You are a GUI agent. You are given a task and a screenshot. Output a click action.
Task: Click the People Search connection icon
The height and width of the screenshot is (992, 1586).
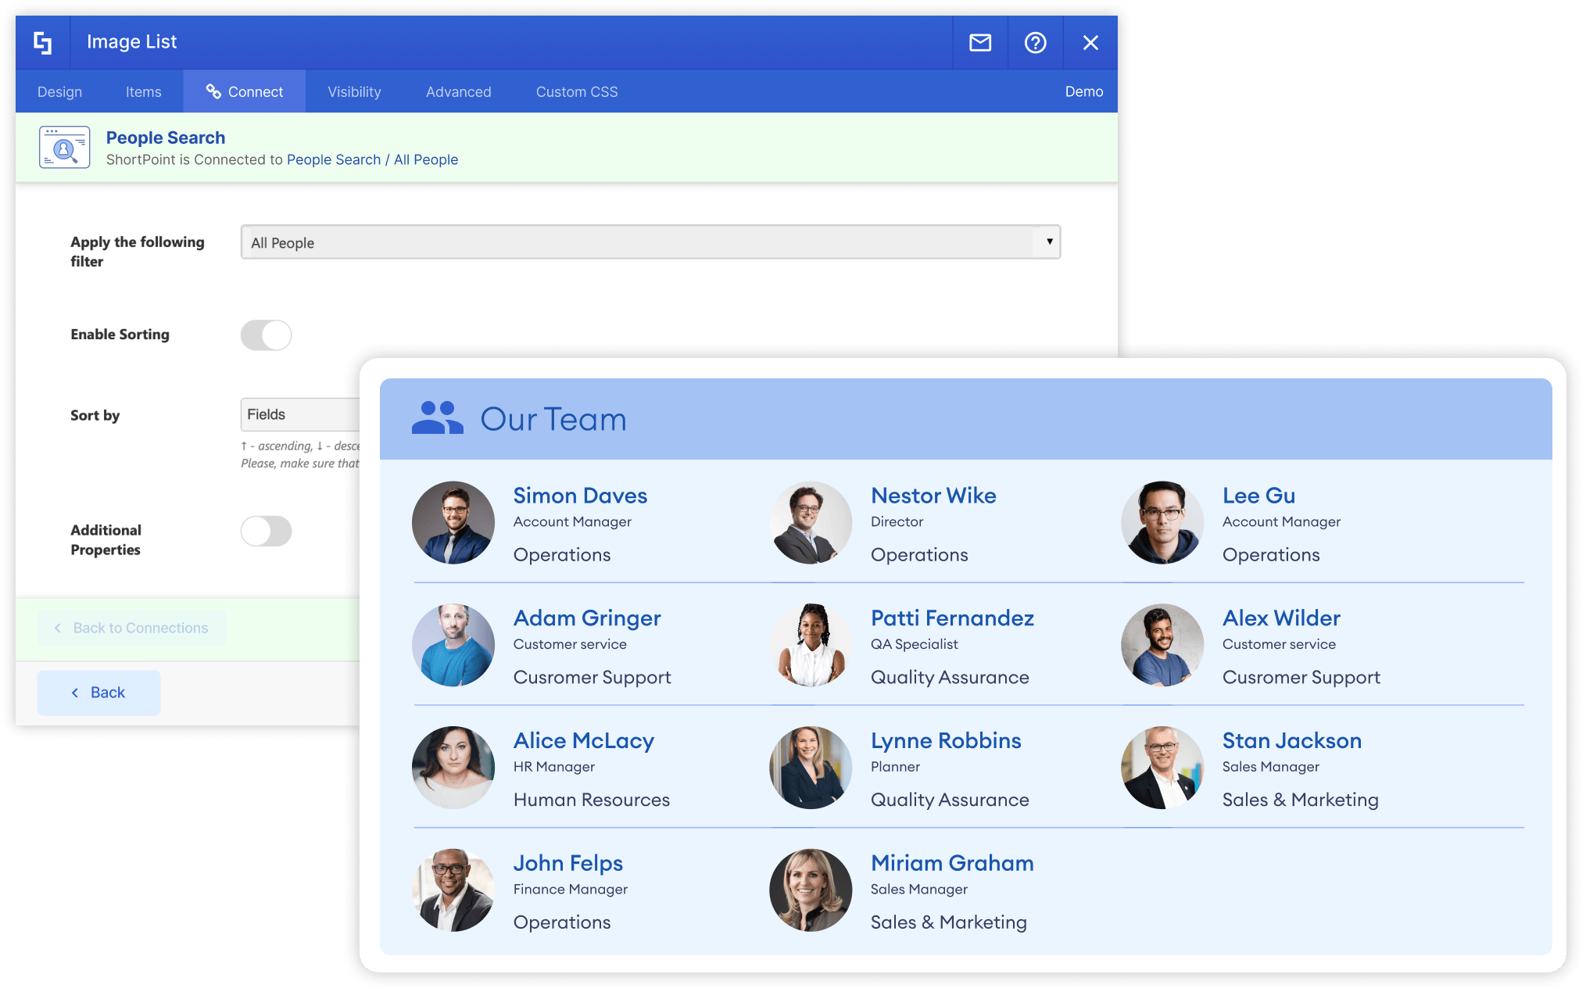(64, 146)
